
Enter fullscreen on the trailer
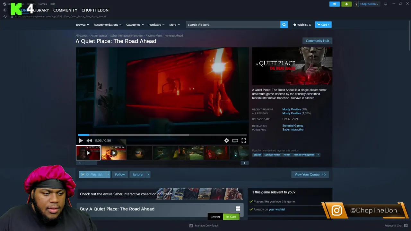click(x=244, y=141)
